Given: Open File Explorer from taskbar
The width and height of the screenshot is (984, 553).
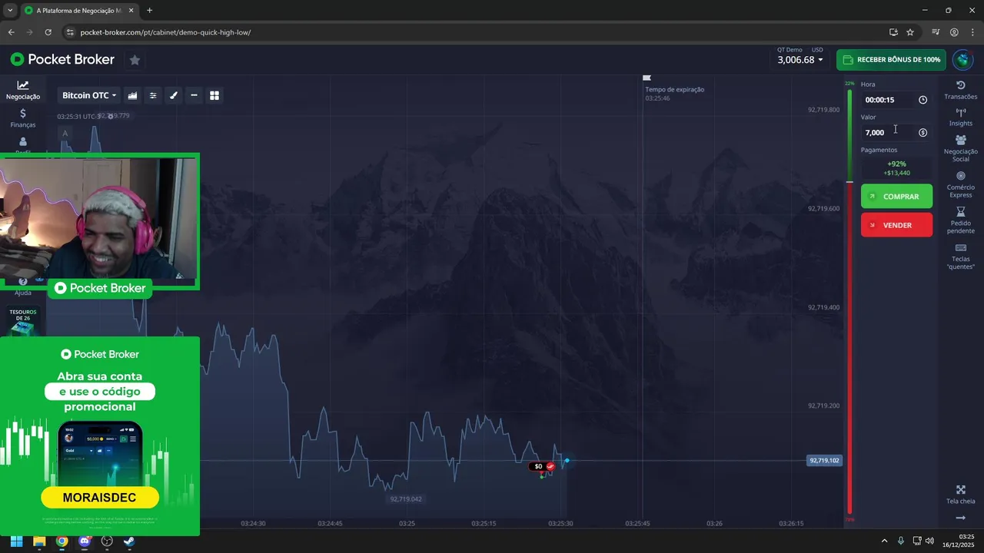Looking at the screenshot, I should tap(39, 541).
